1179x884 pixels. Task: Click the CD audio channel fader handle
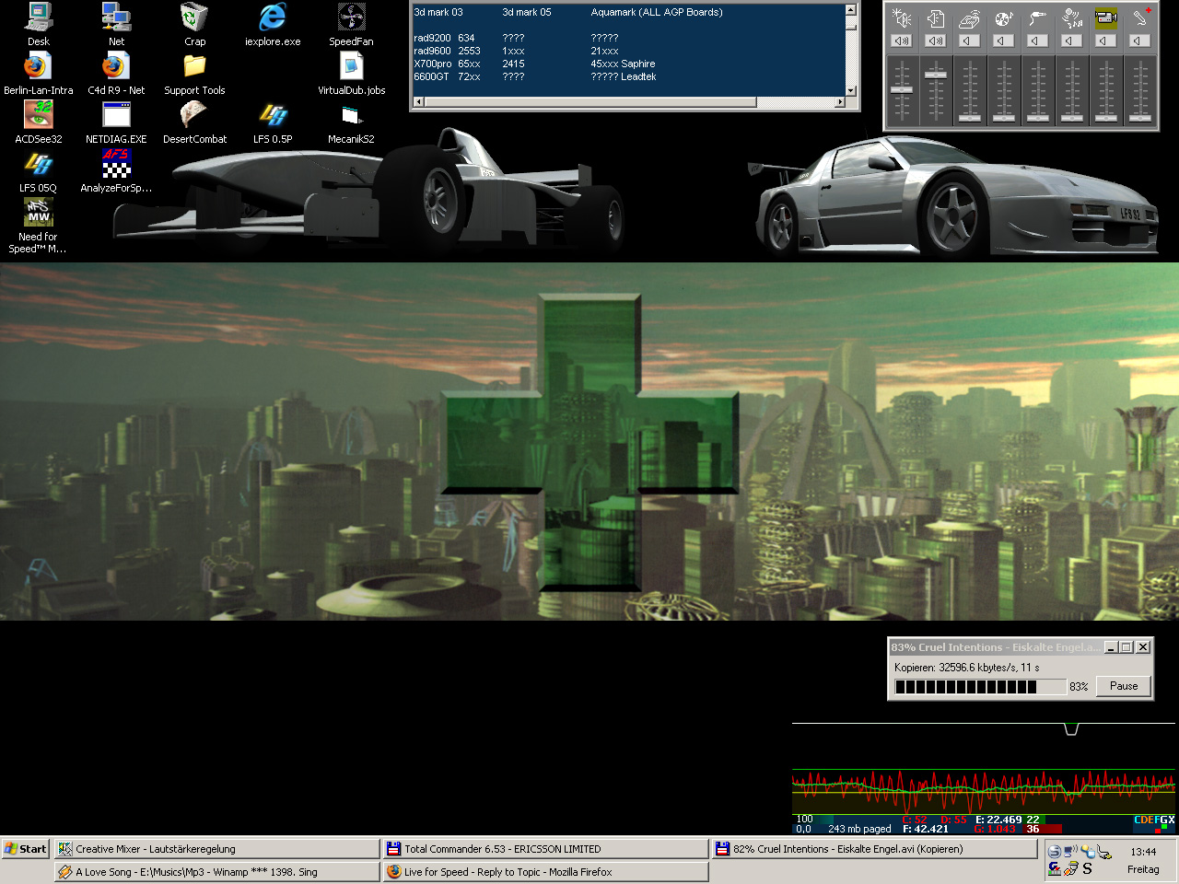point(1004,118)
